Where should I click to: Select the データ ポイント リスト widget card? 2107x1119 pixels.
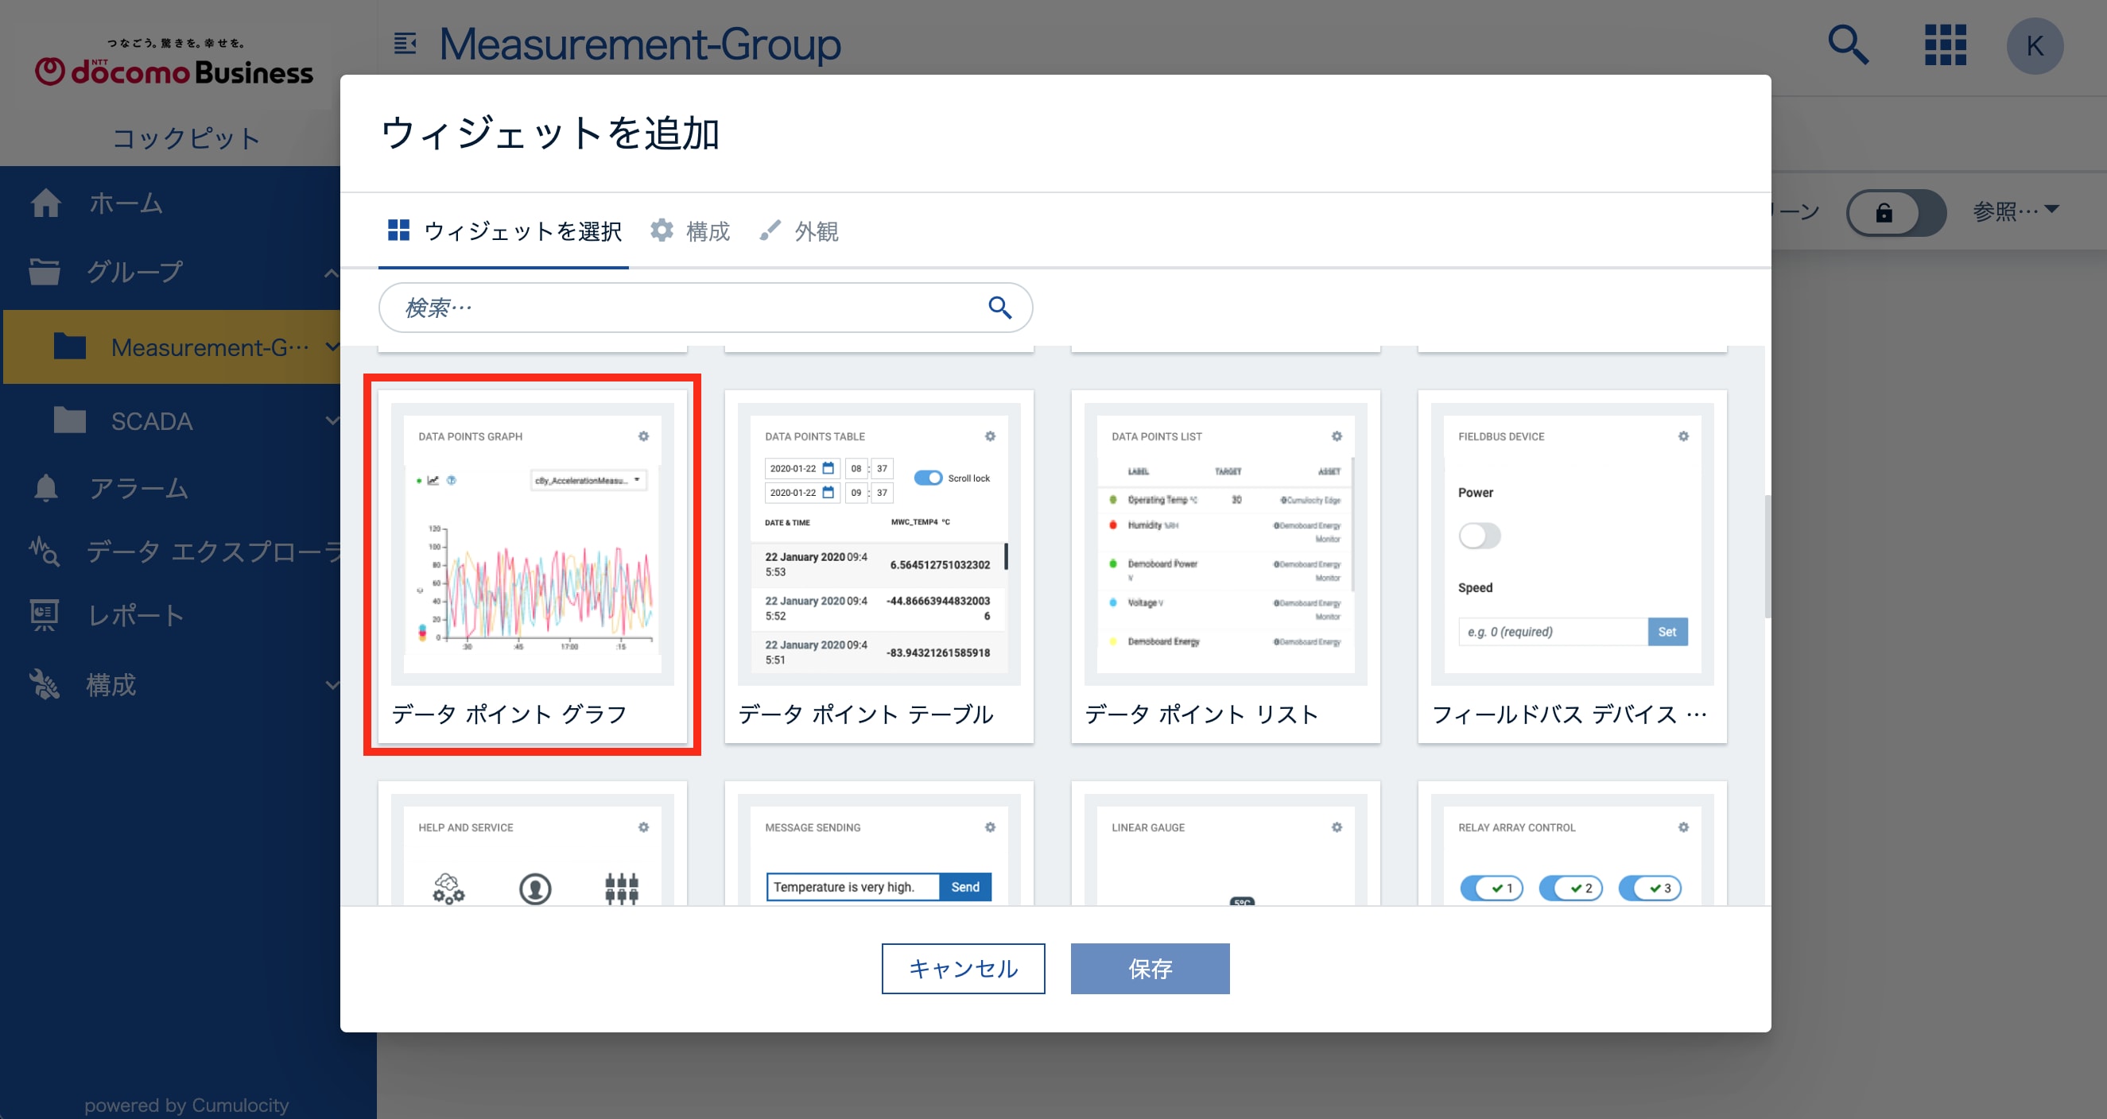(x=1225, y=566)
